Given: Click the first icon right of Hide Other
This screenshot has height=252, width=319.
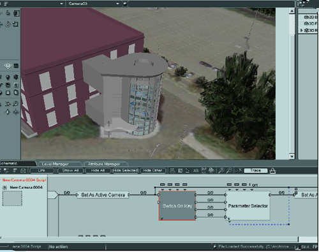Looking at the screenshot, I should pyautogui.click(x=172, y=170).
